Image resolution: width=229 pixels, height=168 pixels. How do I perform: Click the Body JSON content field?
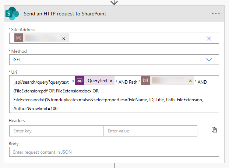pos(114,152)
